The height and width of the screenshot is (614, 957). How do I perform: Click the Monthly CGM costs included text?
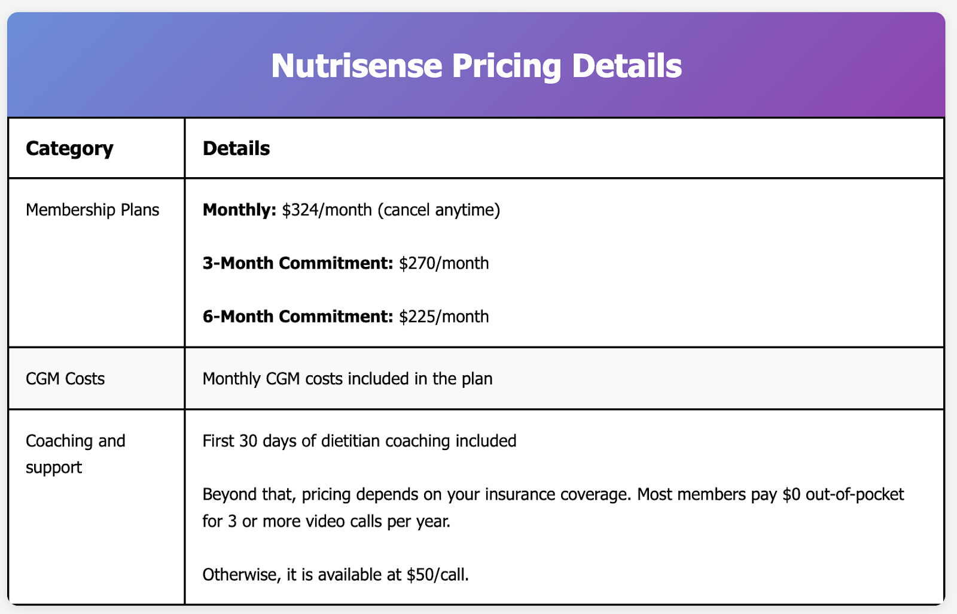point(348,379)
